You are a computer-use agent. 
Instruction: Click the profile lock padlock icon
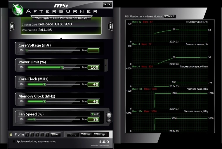(11, 134)
